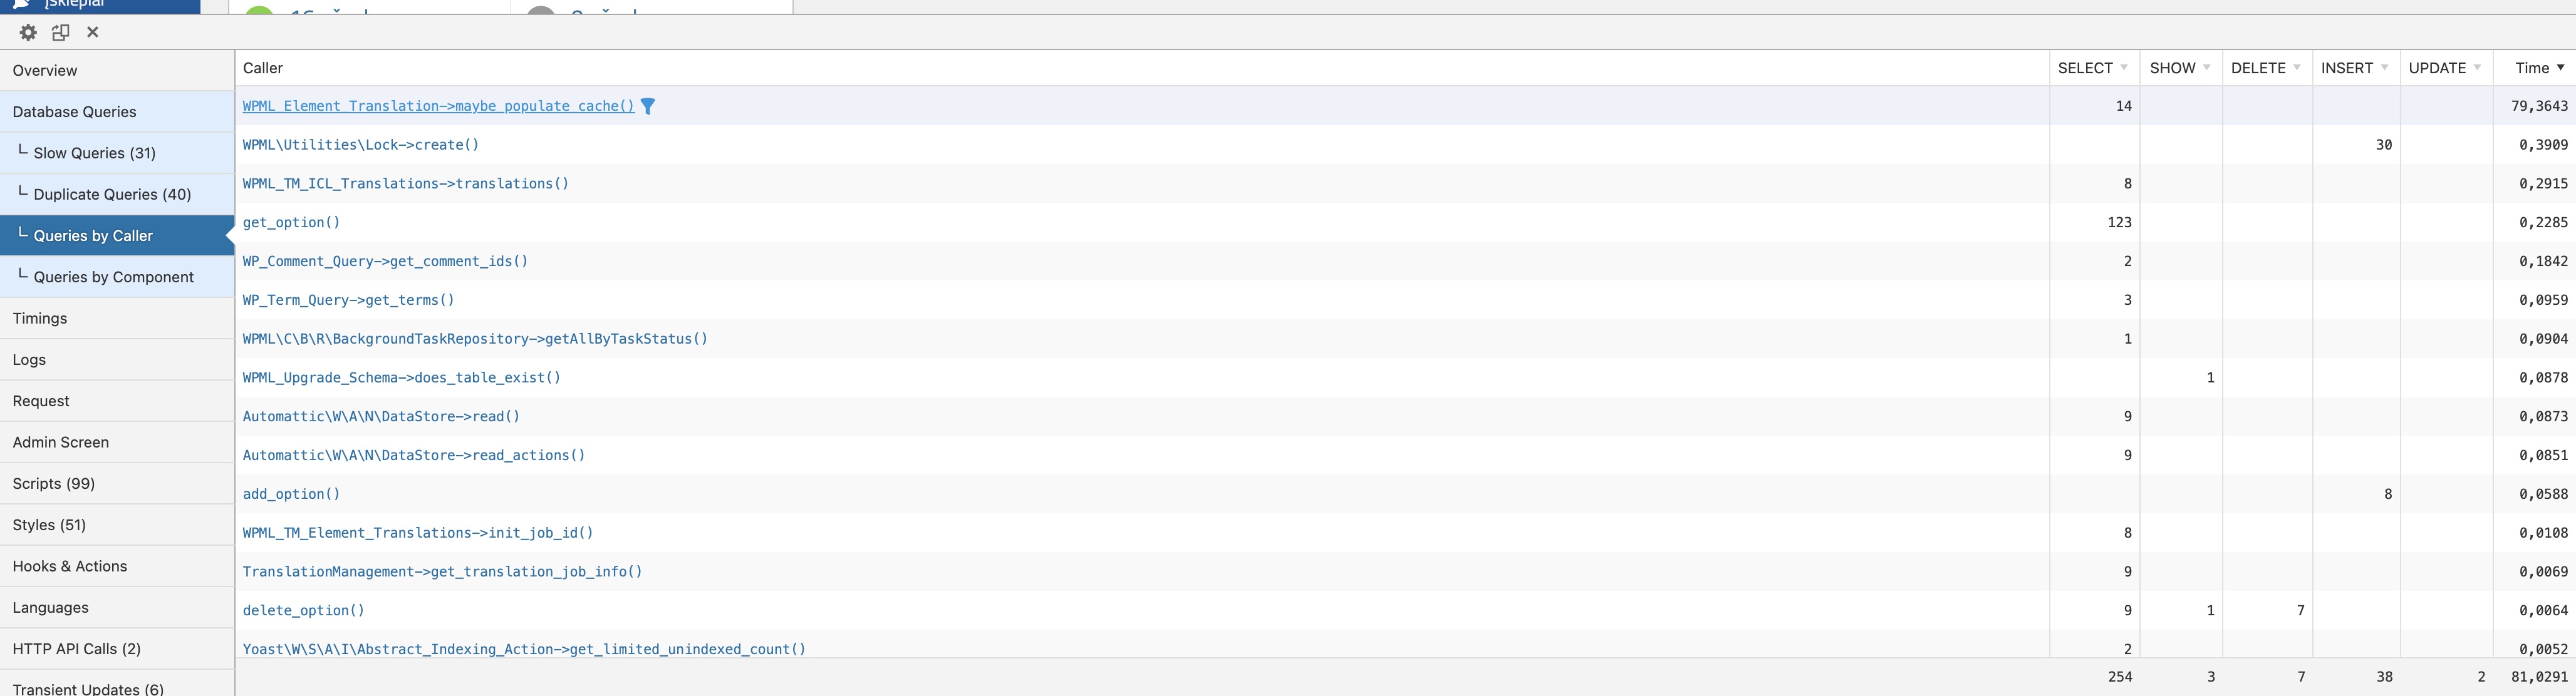Filter by maybe_populate_cache caller funnel icon
2576x696 pixels.
click(648, 106)
